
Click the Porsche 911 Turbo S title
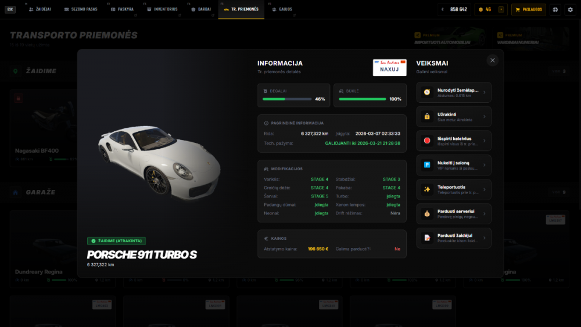coord(142,255)
